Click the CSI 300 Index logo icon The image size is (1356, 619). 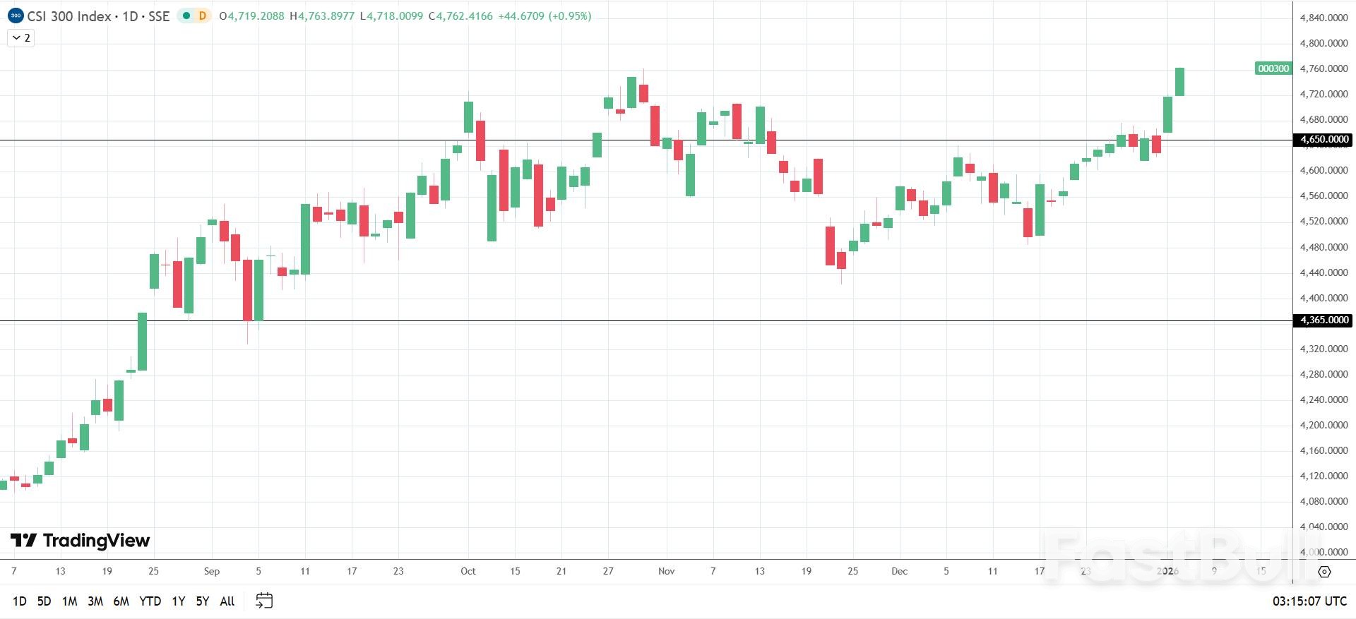(15, 16)
